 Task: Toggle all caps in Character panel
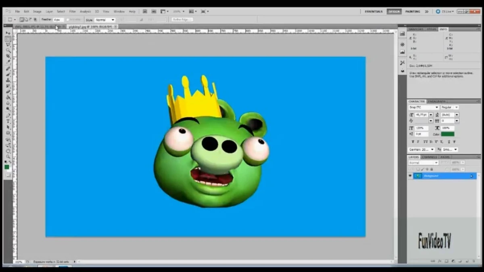(426, 141)
